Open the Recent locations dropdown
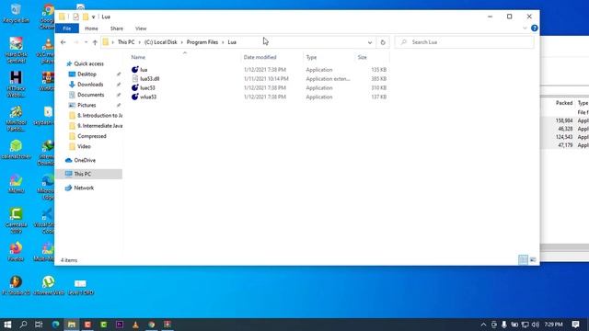This screenshot has width=589, height=331. click(86, 42)
